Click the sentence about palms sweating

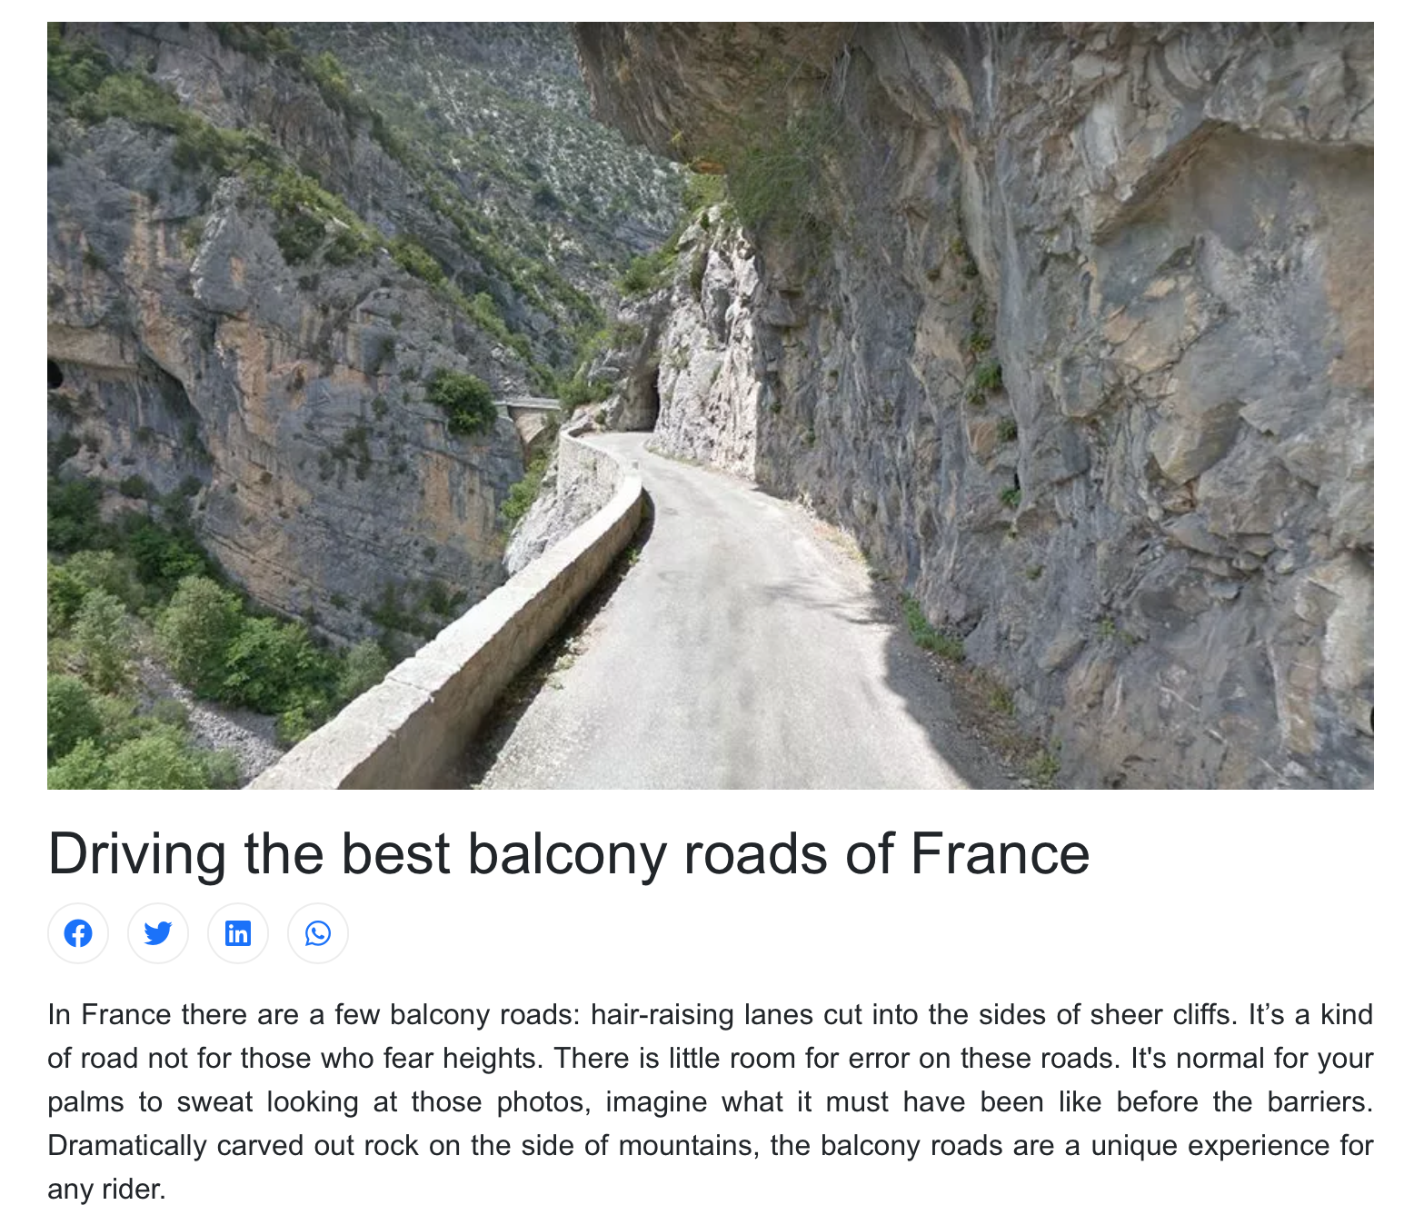[711, 1080]
